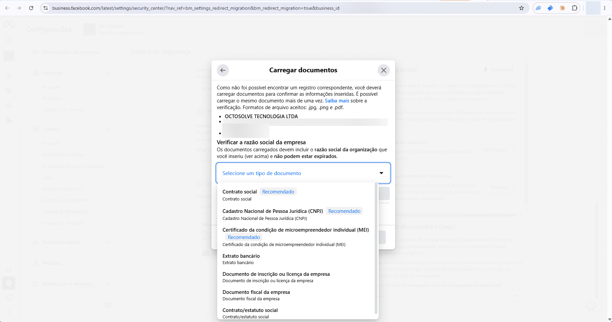Click the background 'Manage' button
Screen dimensions: 612x322
pos(499,187)
